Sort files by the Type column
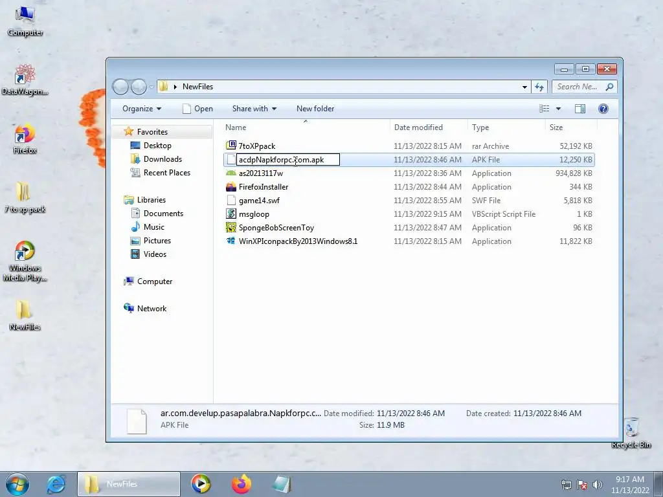663x497 pixels. (x=506, y=127)
